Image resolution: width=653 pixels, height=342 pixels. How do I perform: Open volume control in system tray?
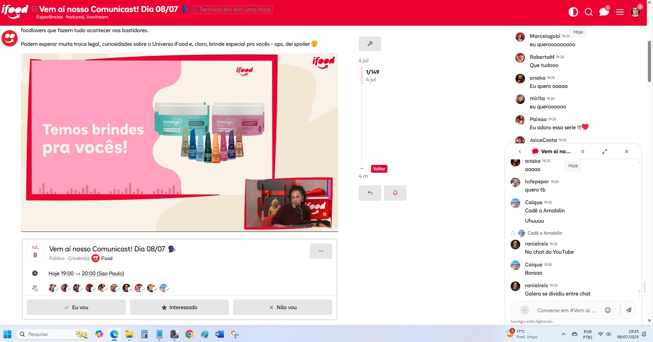point(609,334)
